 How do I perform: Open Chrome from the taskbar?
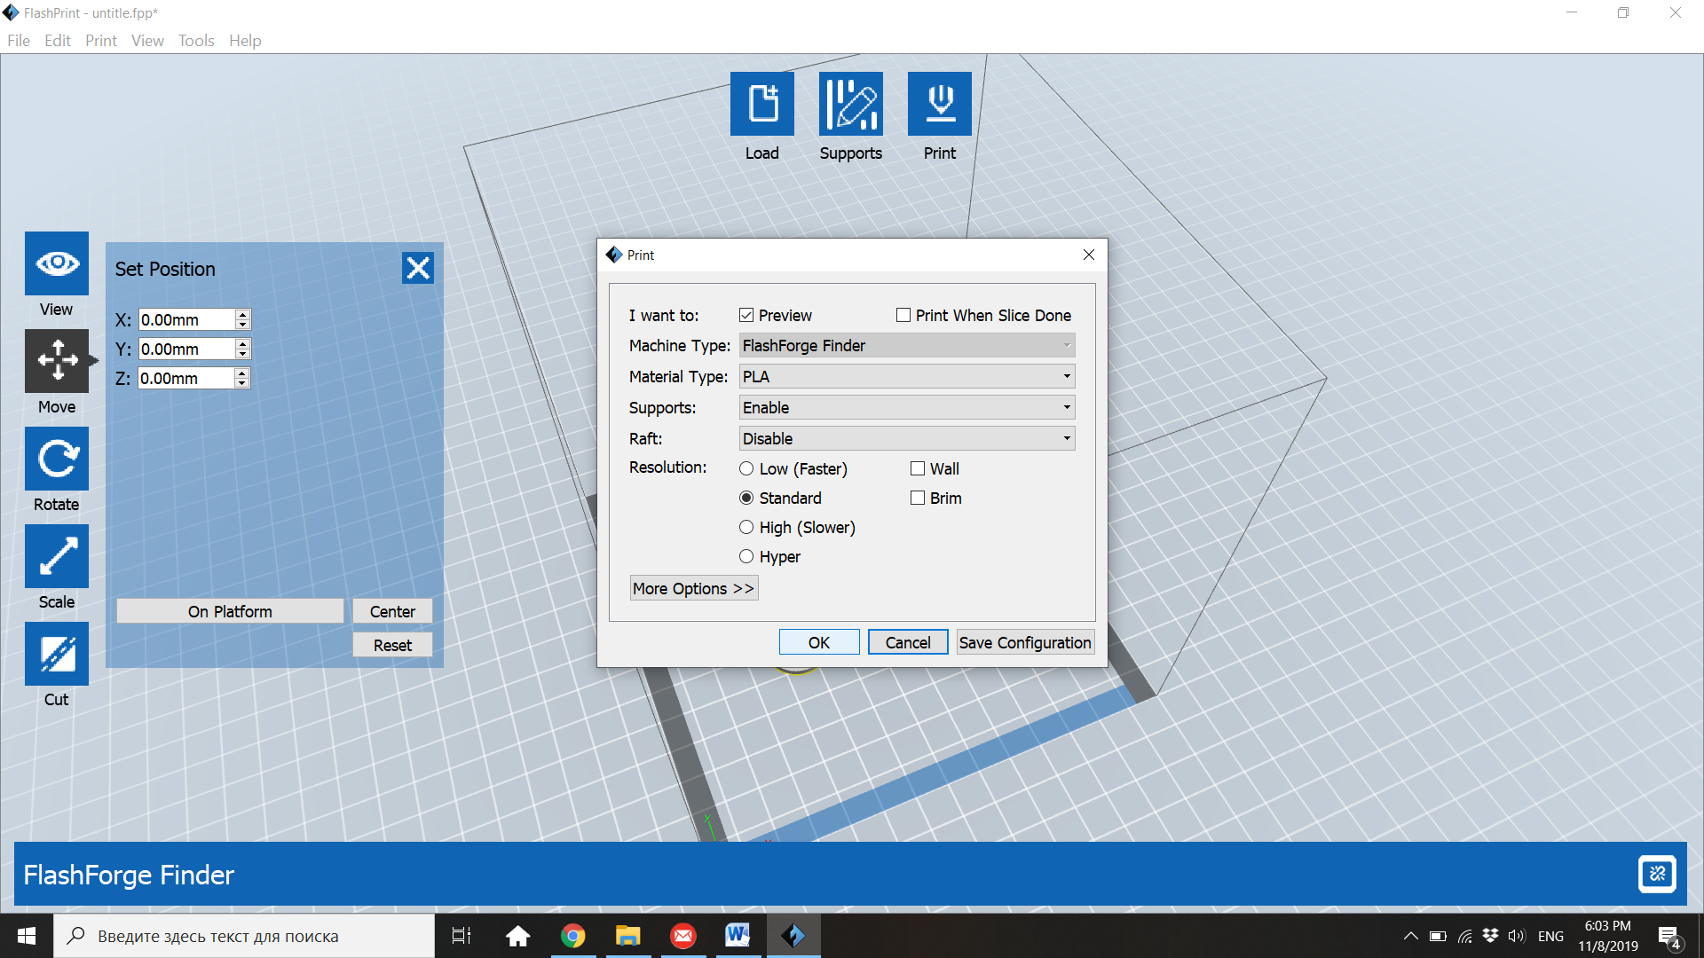[x=573, y=936]
